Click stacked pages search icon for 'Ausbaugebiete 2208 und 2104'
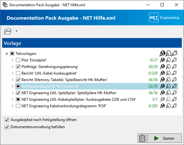184x145 pixels. tap(174, 99)
